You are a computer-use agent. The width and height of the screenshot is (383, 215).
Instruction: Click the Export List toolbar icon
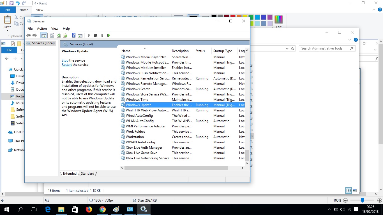65,35
